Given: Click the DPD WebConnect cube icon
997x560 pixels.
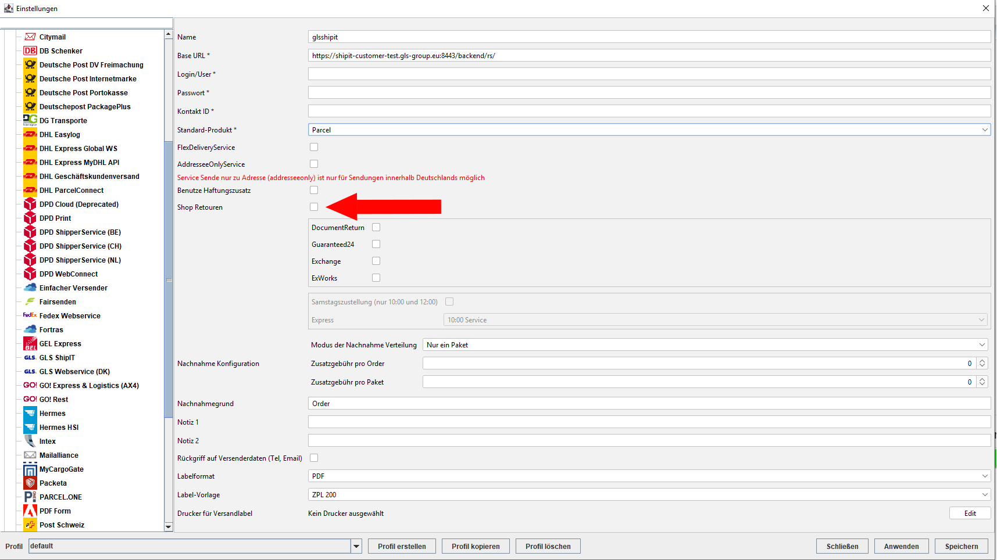Looking at the screenshot, I should (x=30, y=274).
